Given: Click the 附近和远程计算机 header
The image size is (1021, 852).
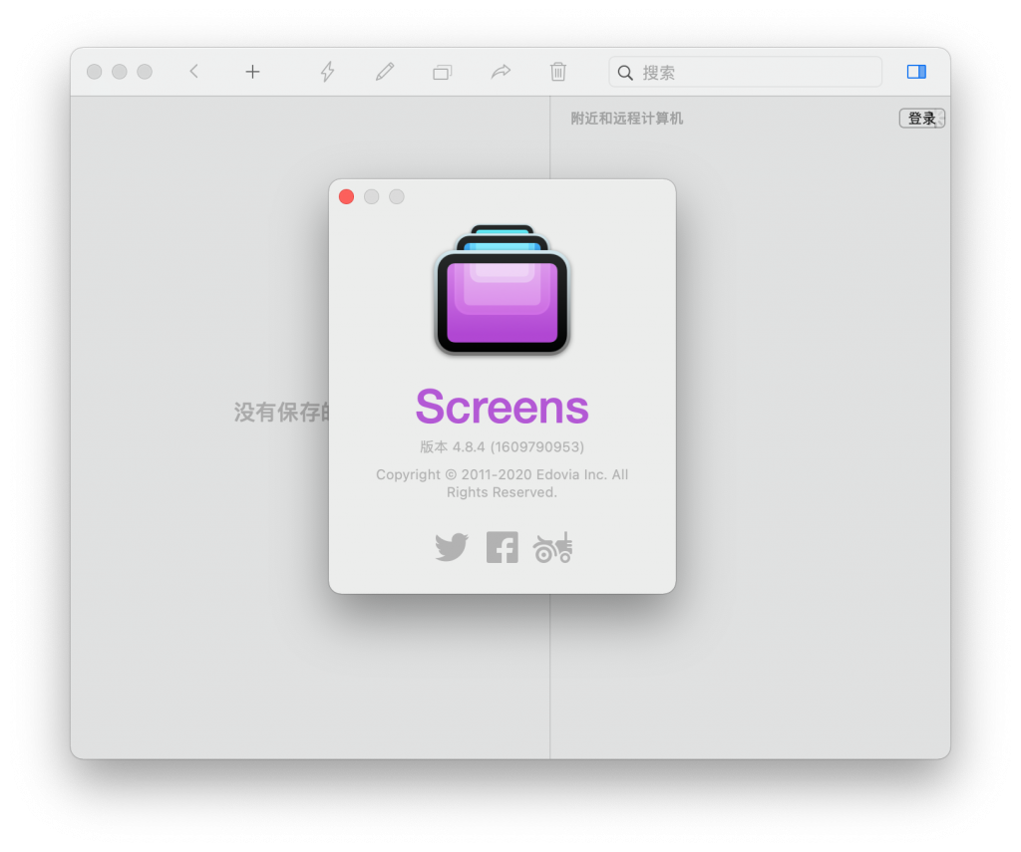Looking at the screenshot, I should [627, 119].
